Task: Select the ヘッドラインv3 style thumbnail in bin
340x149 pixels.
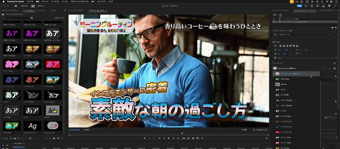Action: point(52,64)
